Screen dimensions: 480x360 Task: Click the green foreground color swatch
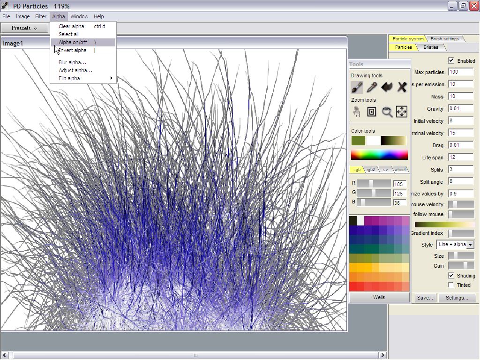[x=358, y=141]
